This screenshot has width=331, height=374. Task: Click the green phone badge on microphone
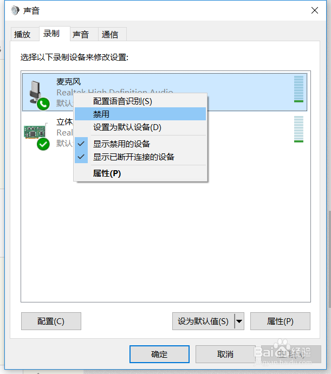coord(43,104)
